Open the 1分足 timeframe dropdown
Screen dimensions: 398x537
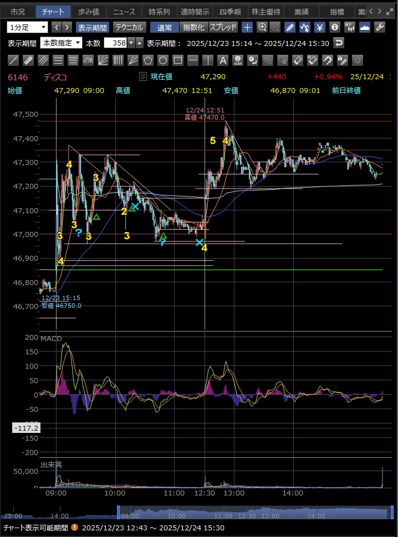[28, 27]
